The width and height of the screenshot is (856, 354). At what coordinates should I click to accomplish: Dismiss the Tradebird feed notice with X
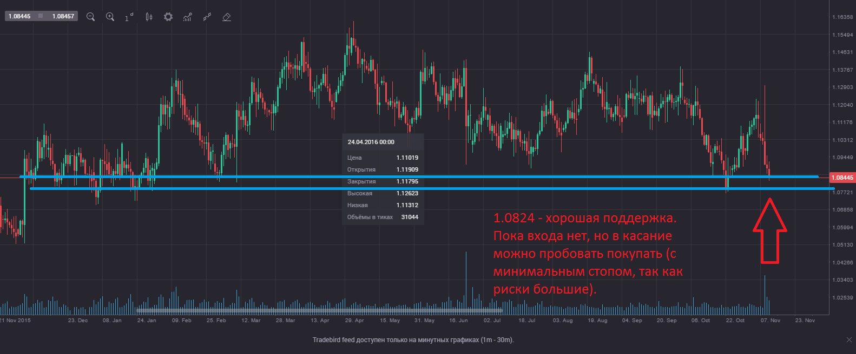point(849,339)
